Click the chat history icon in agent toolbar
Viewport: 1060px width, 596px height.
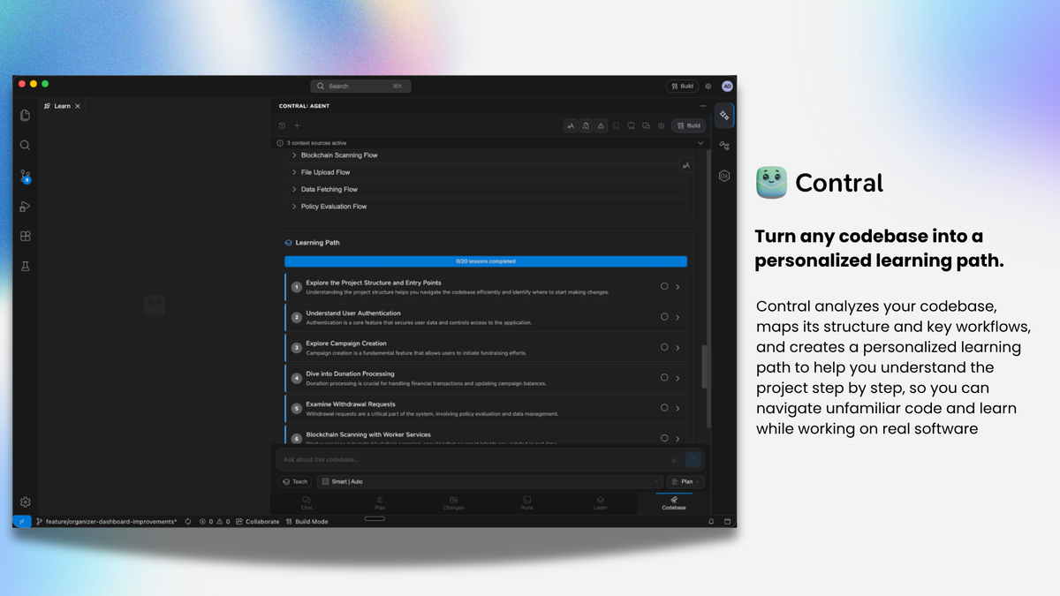coord(283,125)
